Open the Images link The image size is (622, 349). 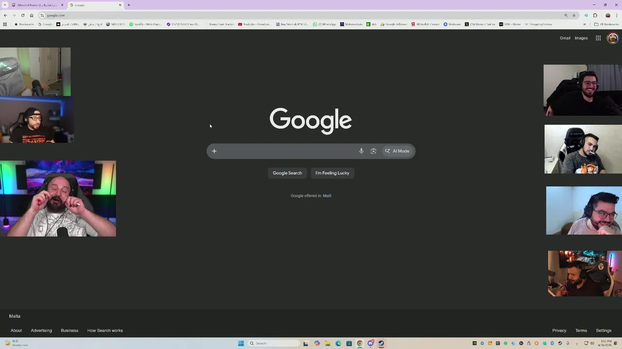coord(581,38)
